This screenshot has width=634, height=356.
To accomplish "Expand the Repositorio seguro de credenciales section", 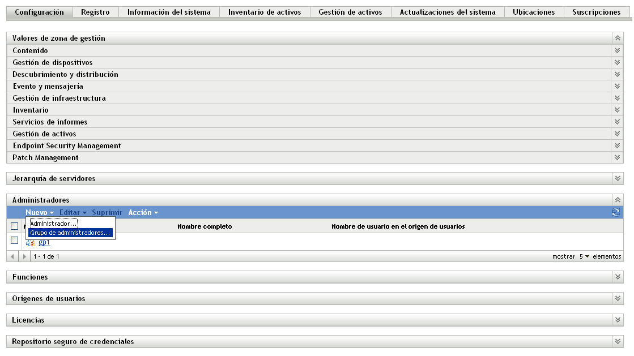I will point(618,341).
